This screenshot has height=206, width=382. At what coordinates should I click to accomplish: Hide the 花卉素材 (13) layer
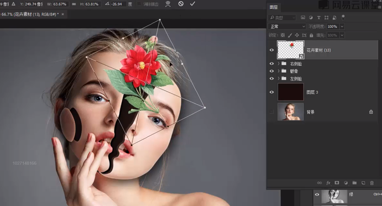(x=272, y=50)
